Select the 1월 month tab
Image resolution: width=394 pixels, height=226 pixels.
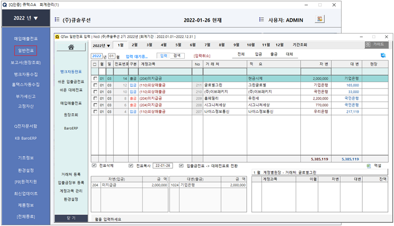(121, 45)
